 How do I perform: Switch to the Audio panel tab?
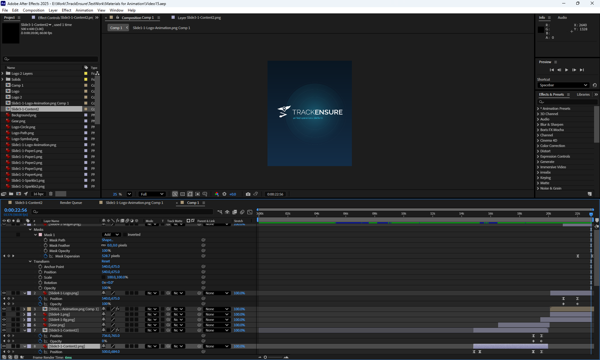pos(562,18)
